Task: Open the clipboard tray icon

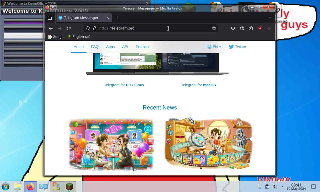Action: click(x=267, y=186)
